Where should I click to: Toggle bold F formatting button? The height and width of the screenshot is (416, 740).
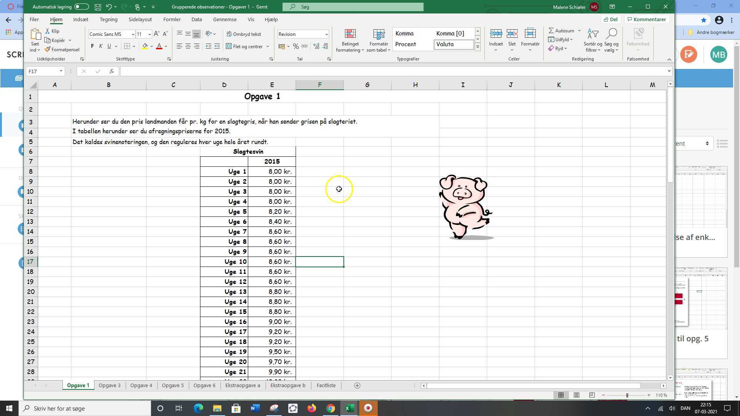click(92, 46)
